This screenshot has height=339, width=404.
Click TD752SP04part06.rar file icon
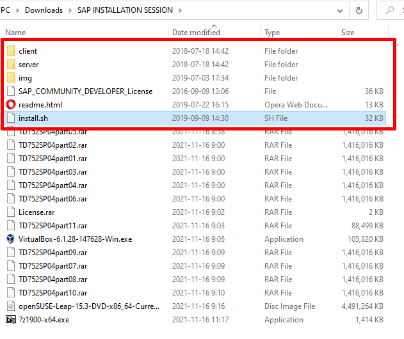tap(11, 198)
